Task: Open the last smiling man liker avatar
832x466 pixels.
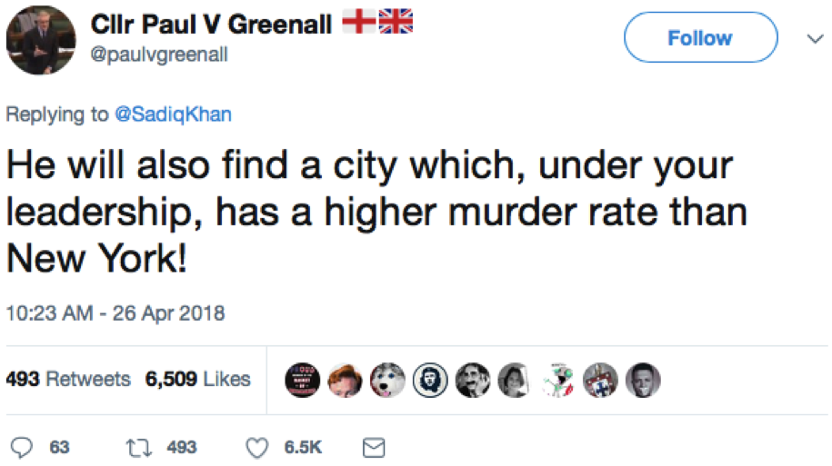Action: point(643,381)
